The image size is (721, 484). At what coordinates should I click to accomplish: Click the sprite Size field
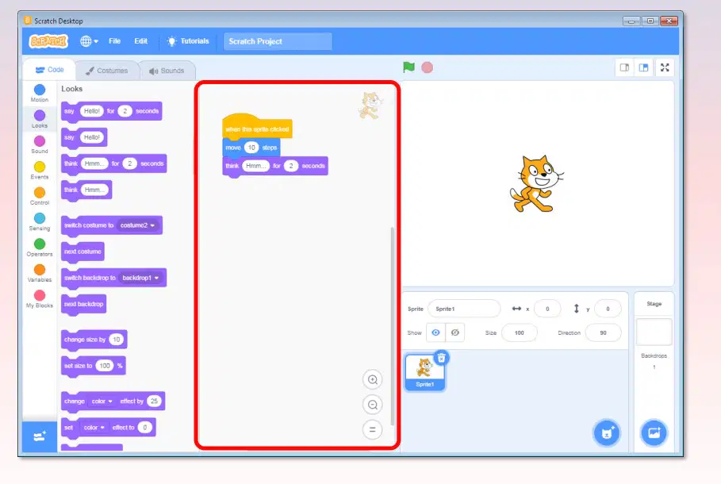(520, 332)
